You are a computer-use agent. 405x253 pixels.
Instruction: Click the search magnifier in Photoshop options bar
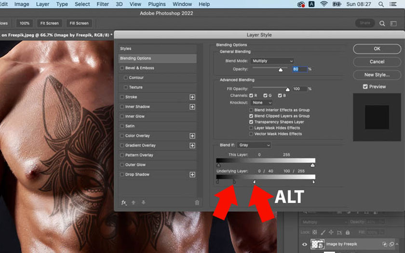tap(382, 24)
